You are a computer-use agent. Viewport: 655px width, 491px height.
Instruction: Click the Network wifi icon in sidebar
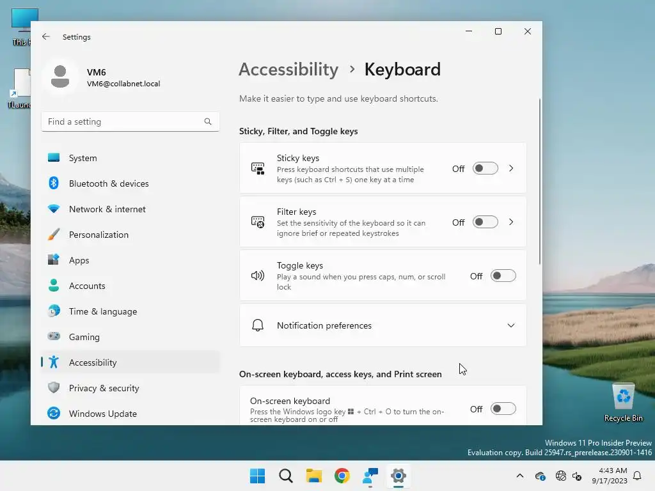pyautogui.click(x=54, y=209)
